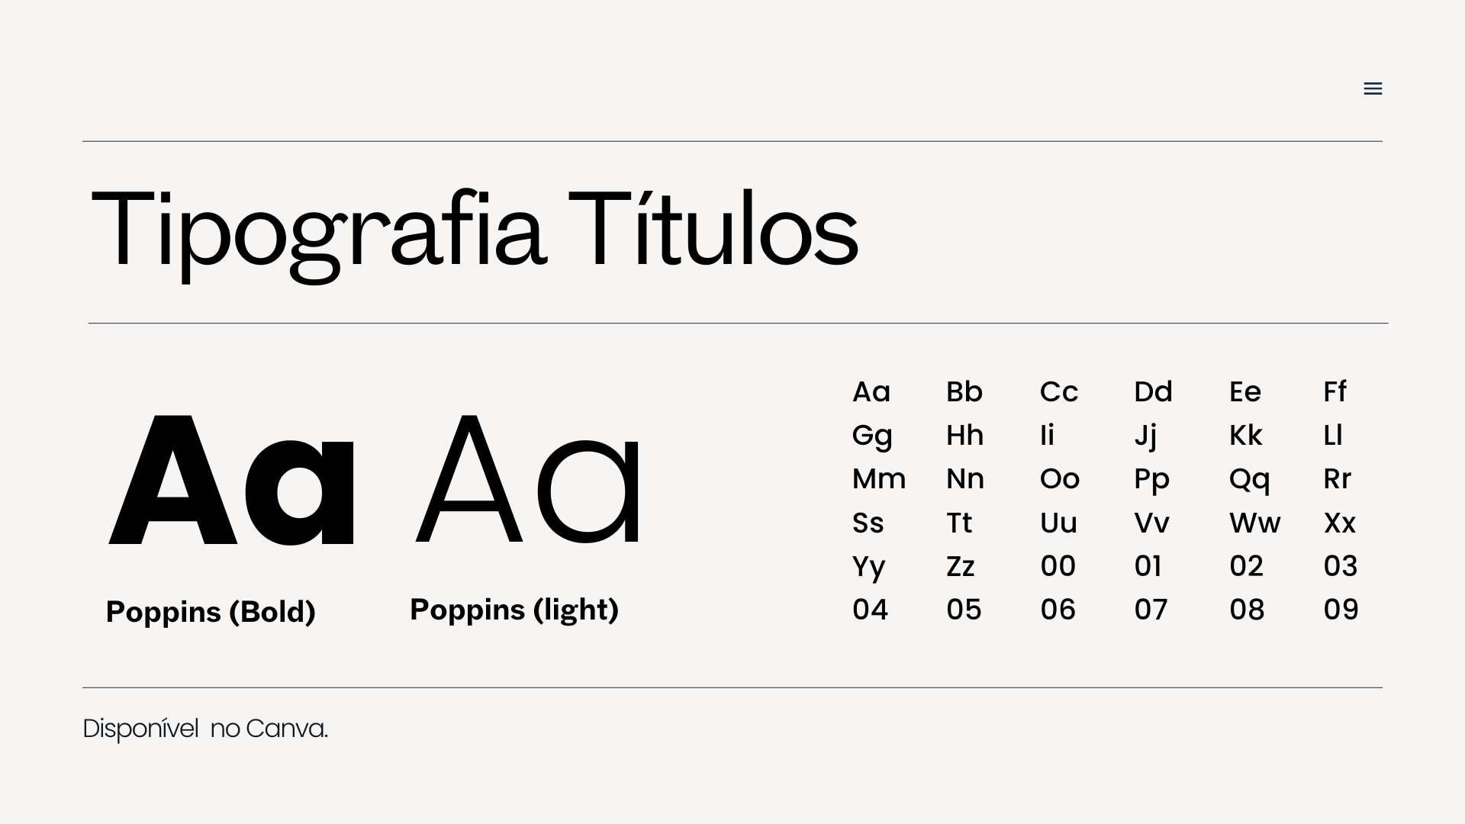Viewport: 1465px width, 824px height.
Task: Select the Aa glyph pair
Action: click(x=871, y=391)
